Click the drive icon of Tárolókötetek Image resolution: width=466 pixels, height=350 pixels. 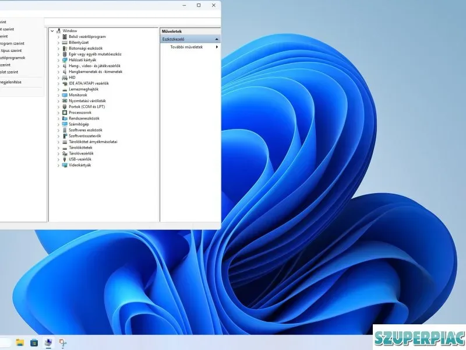click(x=65, y=148)
